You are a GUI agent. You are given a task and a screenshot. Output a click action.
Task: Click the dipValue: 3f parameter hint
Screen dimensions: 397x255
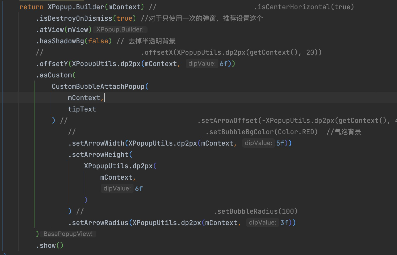pyautogui.click(x=262, y=222)
